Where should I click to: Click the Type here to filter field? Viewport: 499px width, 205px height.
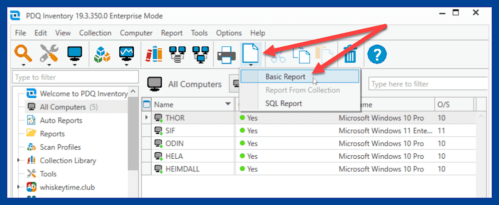(428, 84)
